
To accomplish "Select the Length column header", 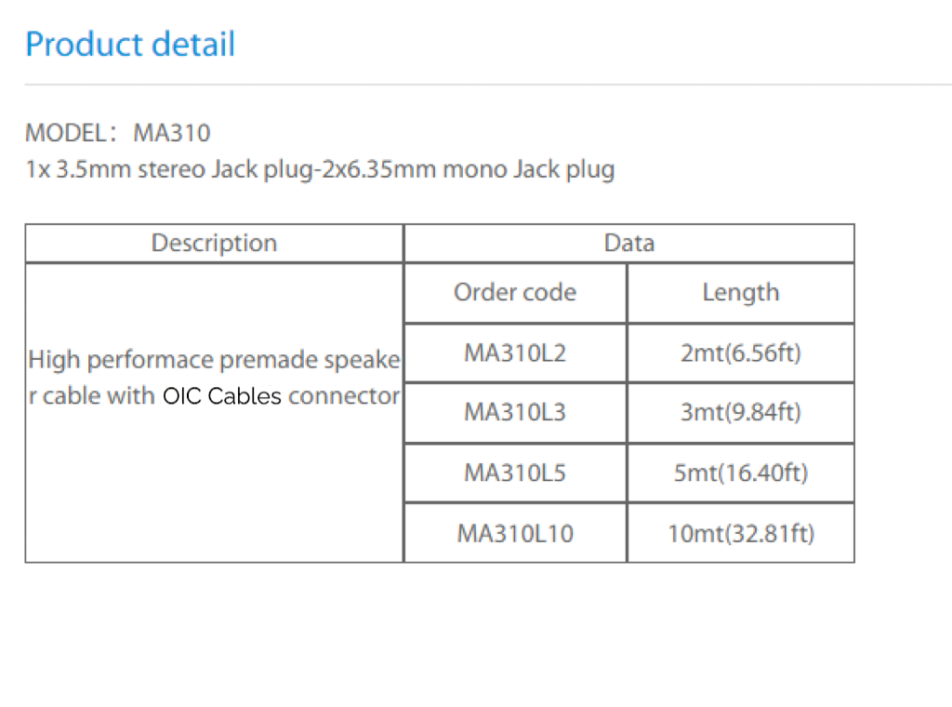I will 740,292.
